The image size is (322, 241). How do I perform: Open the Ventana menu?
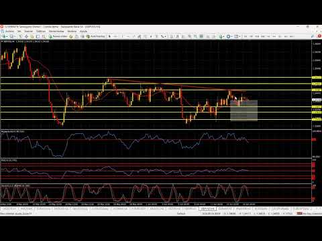click(x=72, y=31)
